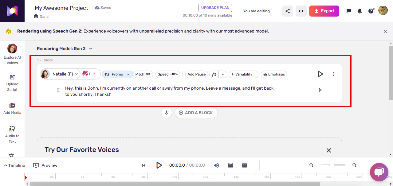Open the Variability control
Screen dimensions: 393x186
pyautogui.click(x=243, y=74)
